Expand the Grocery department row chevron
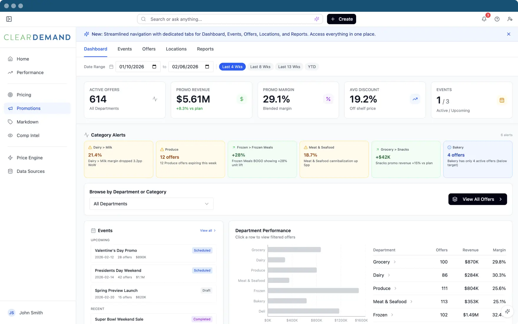 (x=395, y=262)
